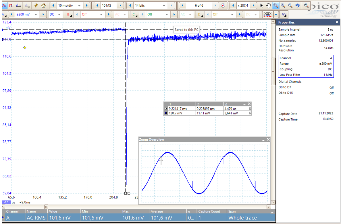Go to previous waveform buffer
The image size is (341, 224).
pyautogui.click(x=182, y=5)
